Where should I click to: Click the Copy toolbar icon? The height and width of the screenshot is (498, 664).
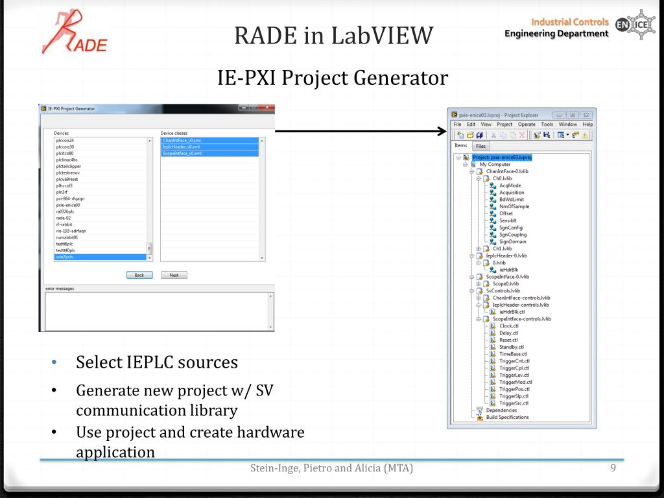(503, 135)
